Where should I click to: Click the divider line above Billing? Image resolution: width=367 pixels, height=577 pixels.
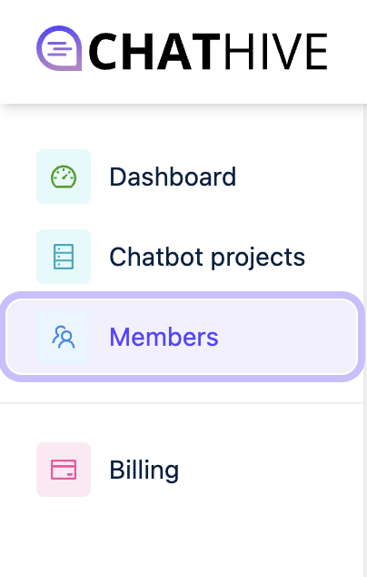[x=182, y=403]
